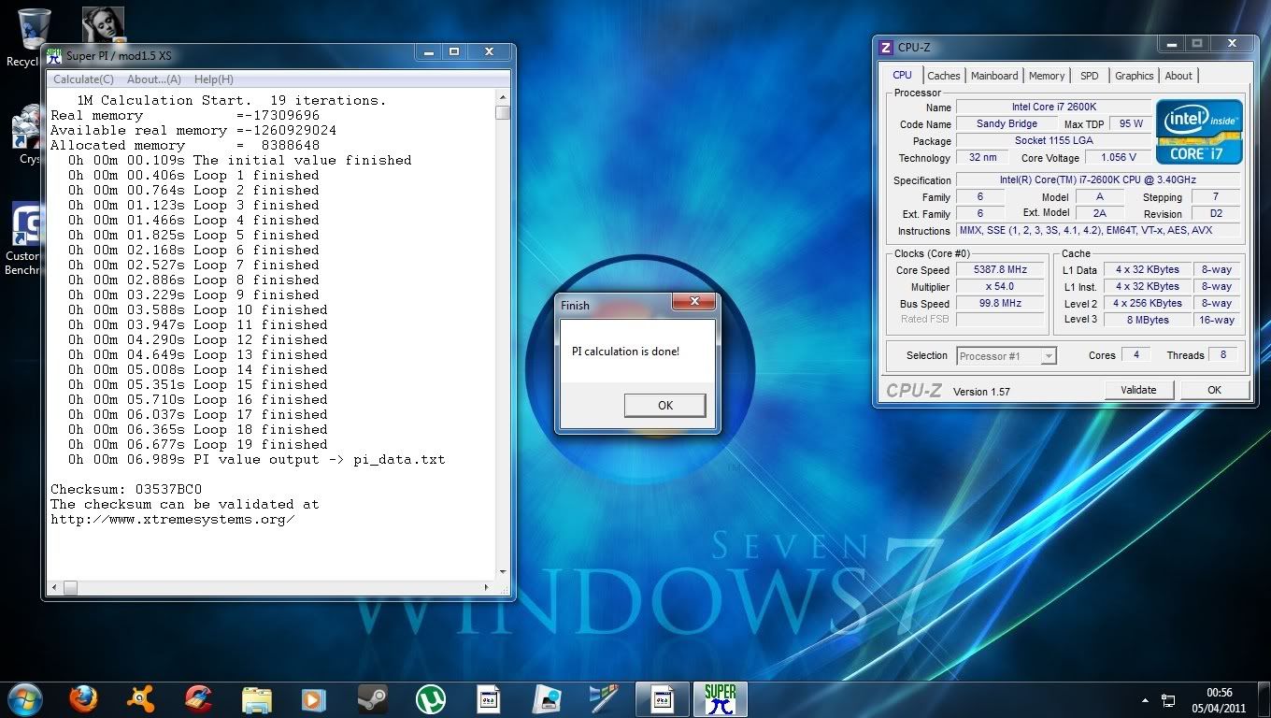1271x718 pixels.
Task: Click the Level 3 cache value '8 MBytes'
Action: pos(1147,320)
